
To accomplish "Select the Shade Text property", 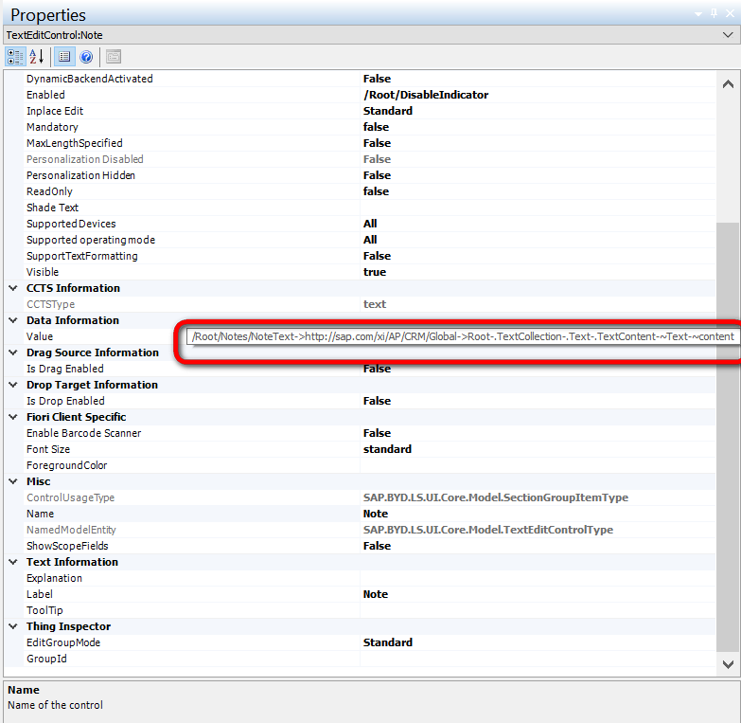I will (52, 208).
